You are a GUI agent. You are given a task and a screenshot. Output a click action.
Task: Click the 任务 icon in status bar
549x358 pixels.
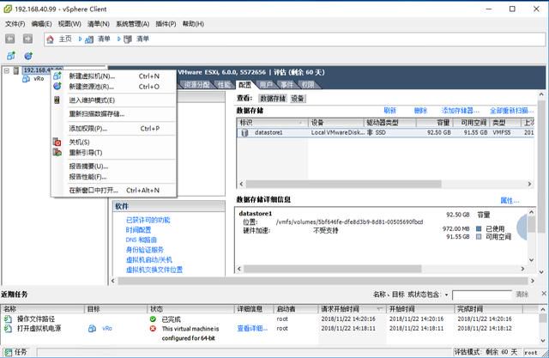point(8,352)
